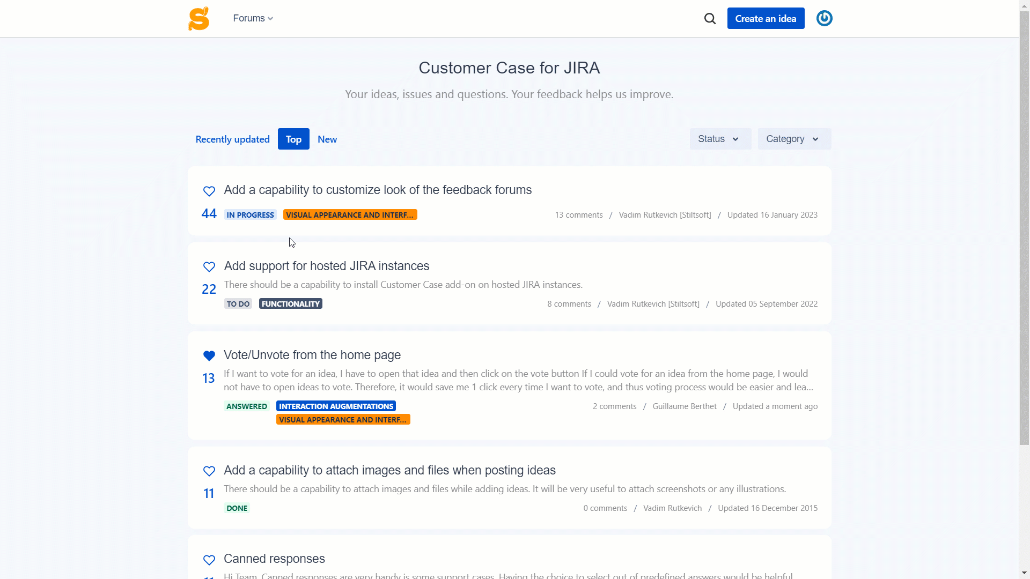Image resolution: width=1030 pixels, height=579 pixels.
Task: Click the power/profile icon top right
Action: (823, 18)
